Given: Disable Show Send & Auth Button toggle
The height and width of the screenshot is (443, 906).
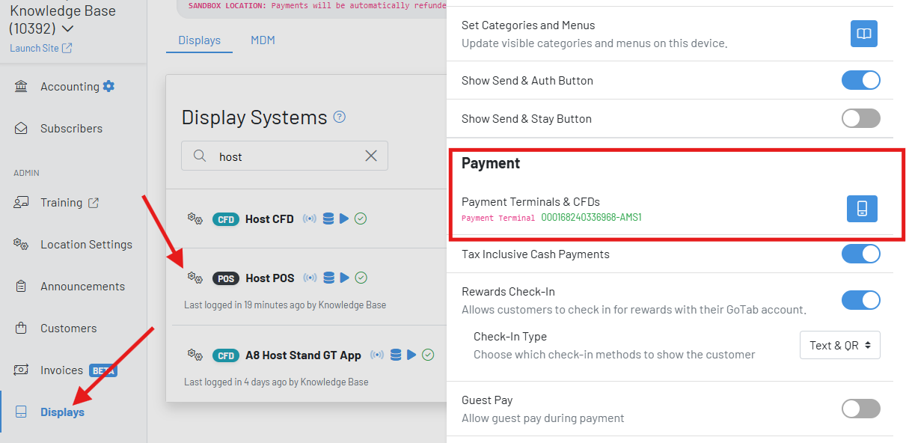Looking at the screenshot, I should (x=860, y=80).
